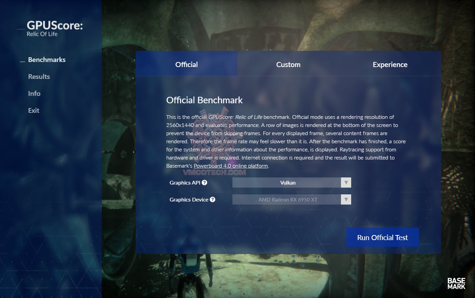
Task: Click the Official Benchmark heading
Action: pyautogui.click(x=204, y=100)
